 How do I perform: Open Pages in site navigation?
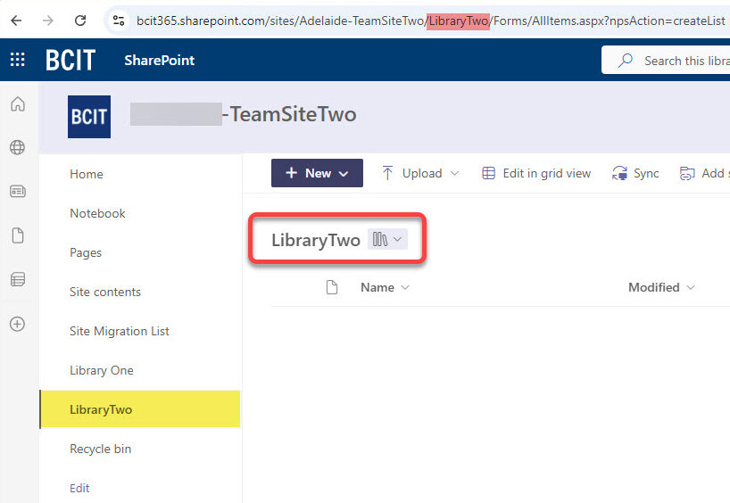(x=86, y=252)
